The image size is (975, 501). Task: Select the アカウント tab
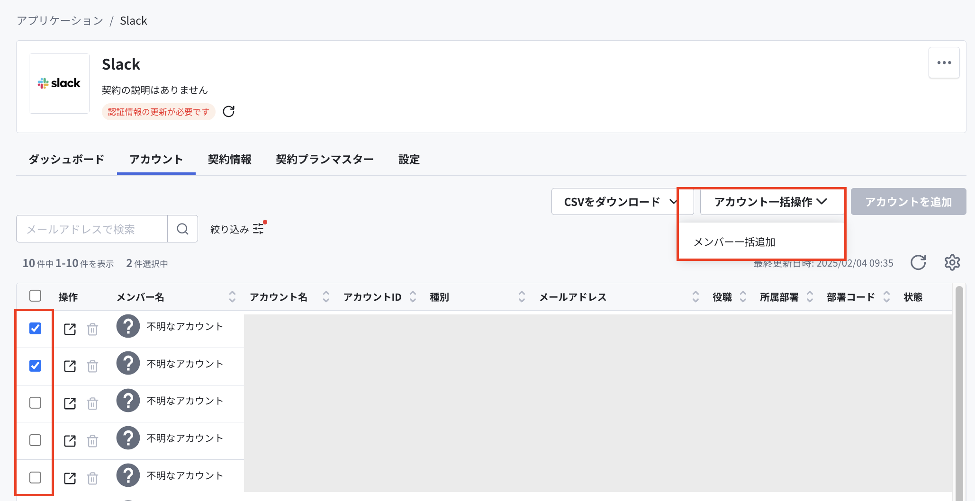(156, 160)
